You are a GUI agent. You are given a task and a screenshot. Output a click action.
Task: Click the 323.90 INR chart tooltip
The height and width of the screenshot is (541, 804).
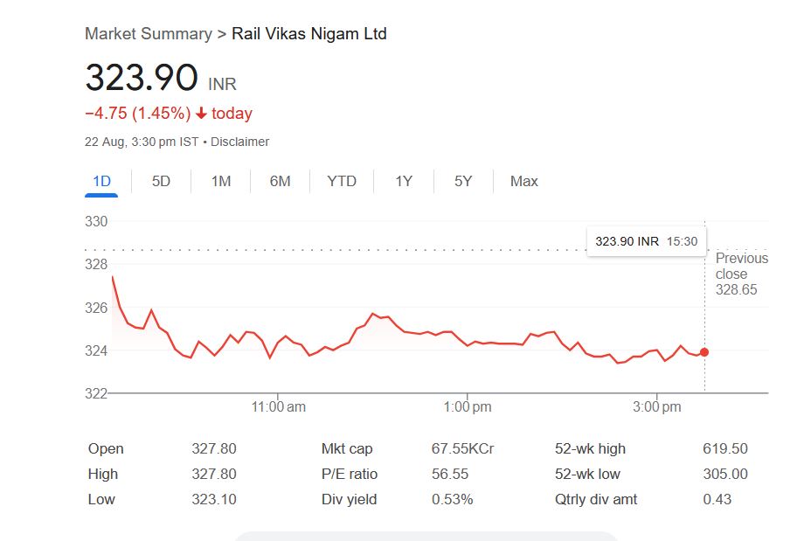[646, 241]
